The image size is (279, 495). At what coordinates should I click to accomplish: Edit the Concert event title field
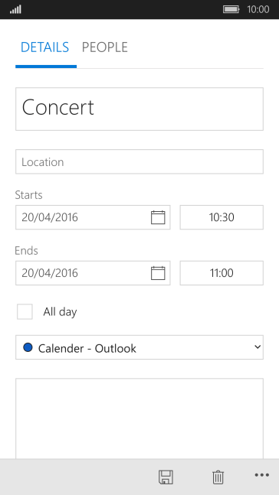pyautogui.click(x=139, y=109)
